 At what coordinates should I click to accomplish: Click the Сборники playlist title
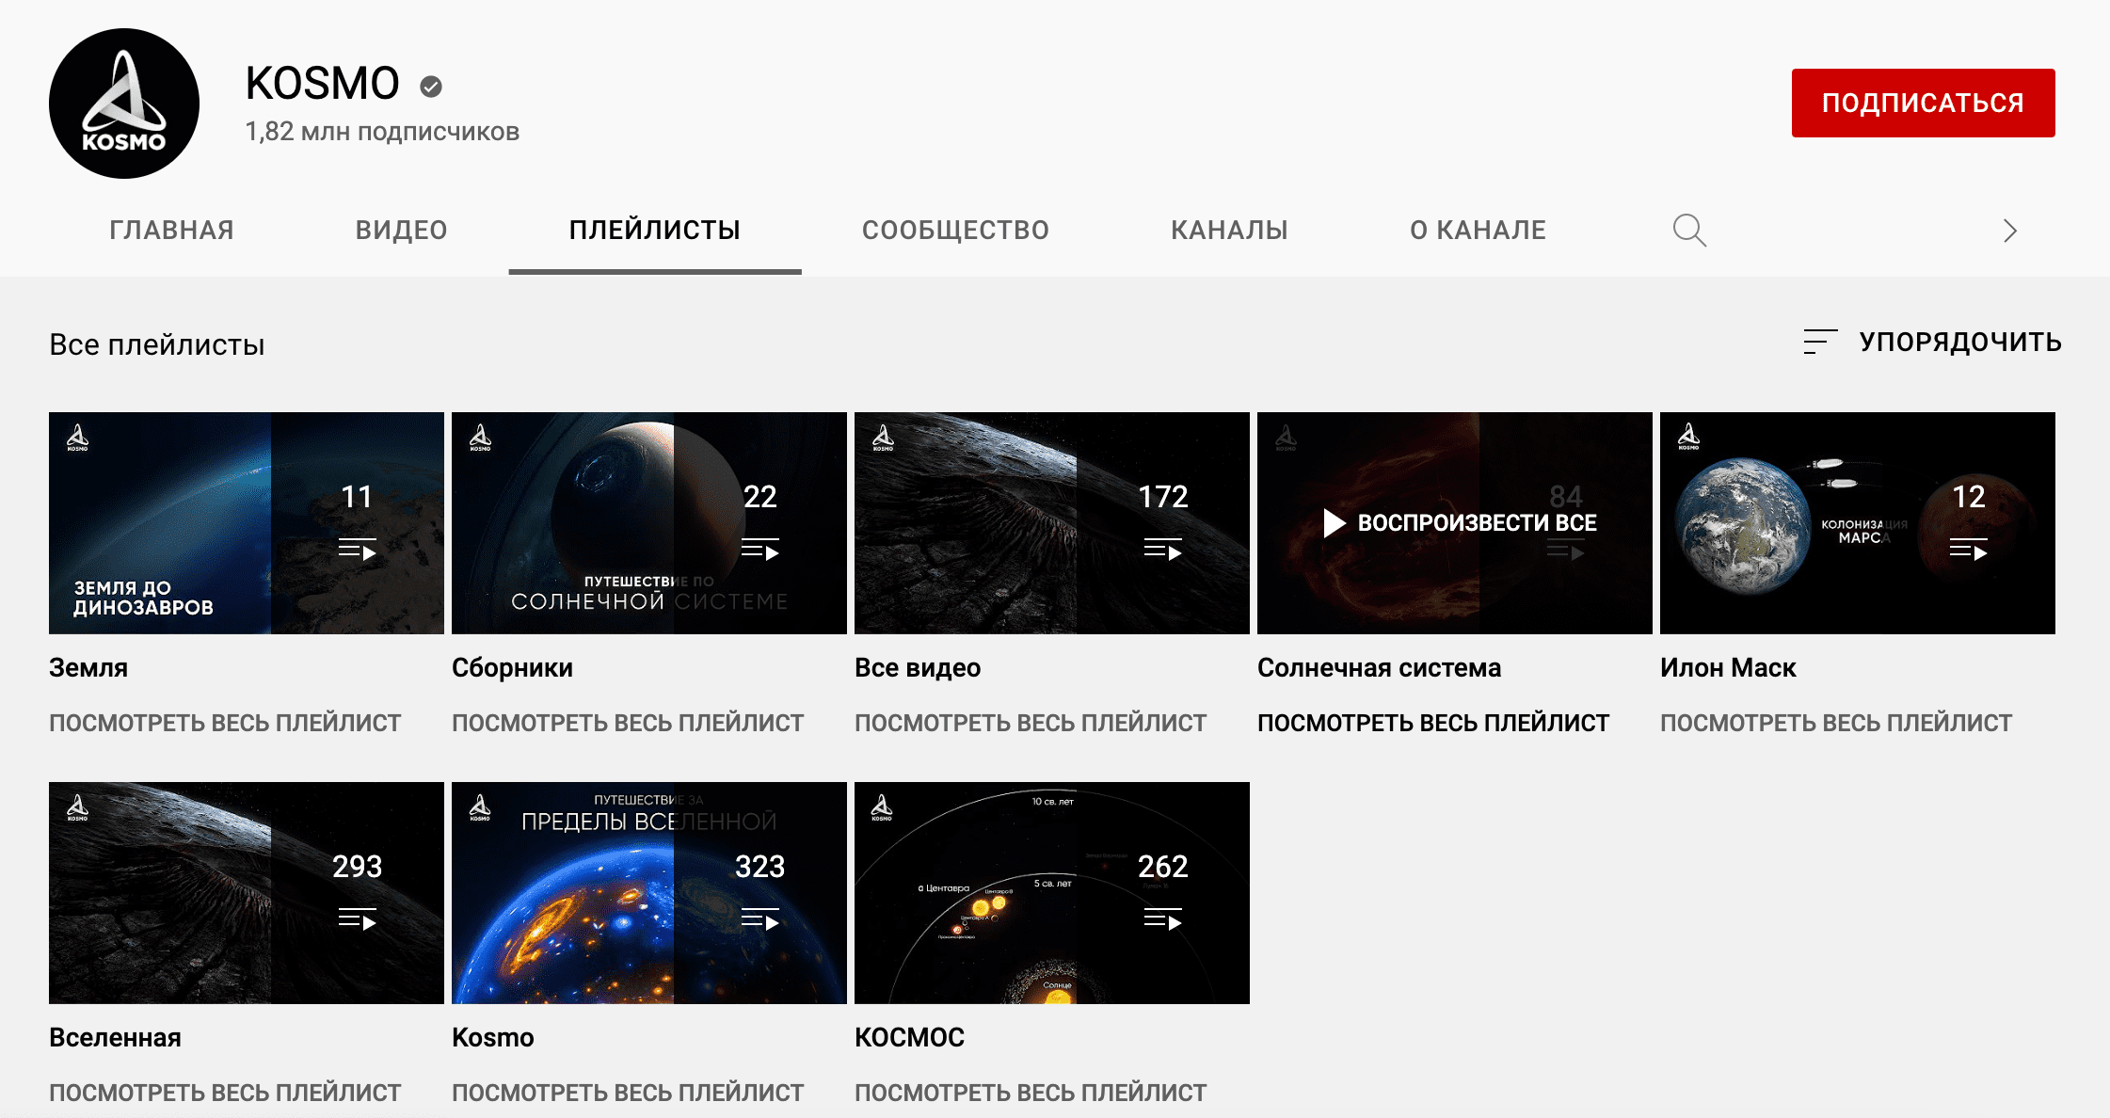click(512, 667)
